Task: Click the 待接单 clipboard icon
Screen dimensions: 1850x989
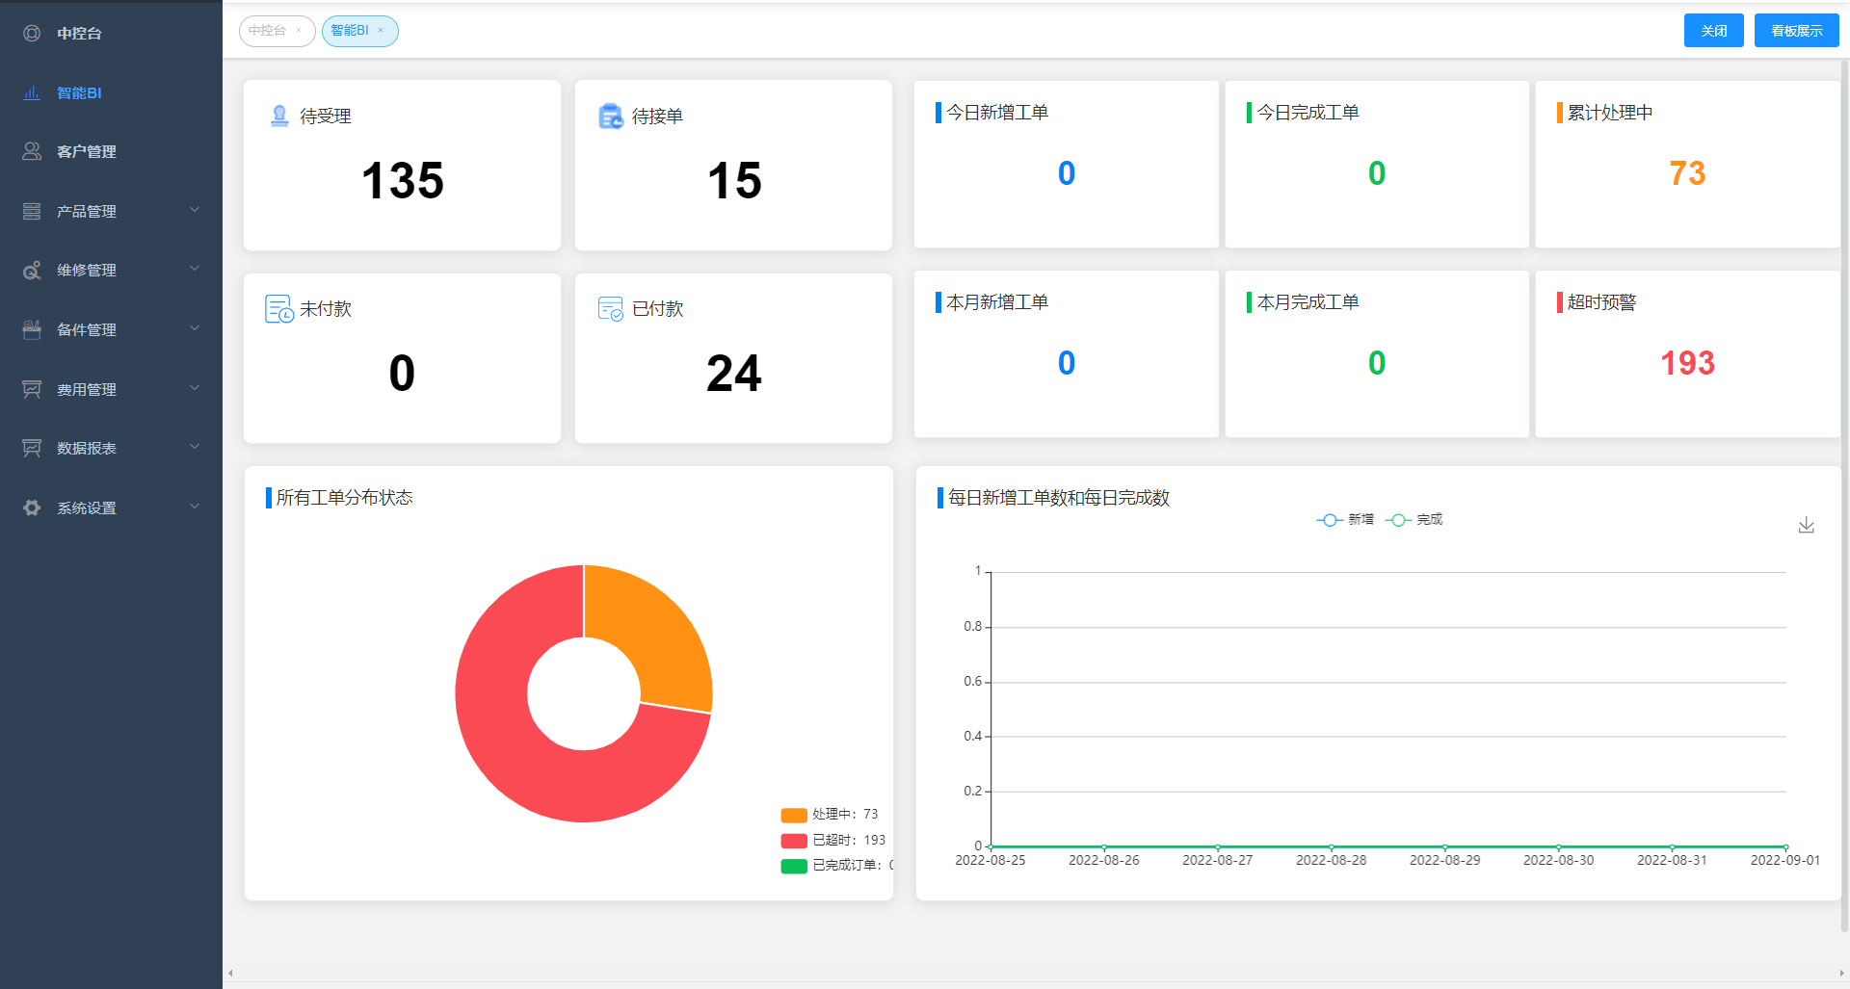Action: pyautogui.click(x=611, y=117)
